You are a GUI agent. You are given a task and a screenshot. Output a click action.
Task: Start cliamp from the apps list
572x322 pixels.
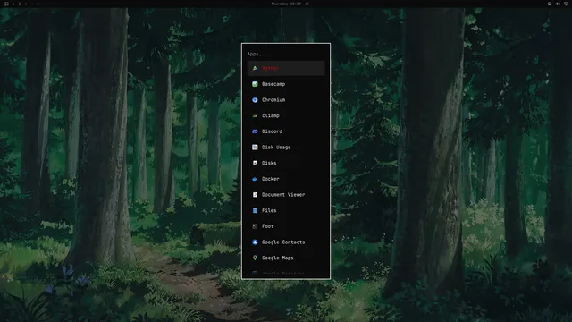[286, 115]
